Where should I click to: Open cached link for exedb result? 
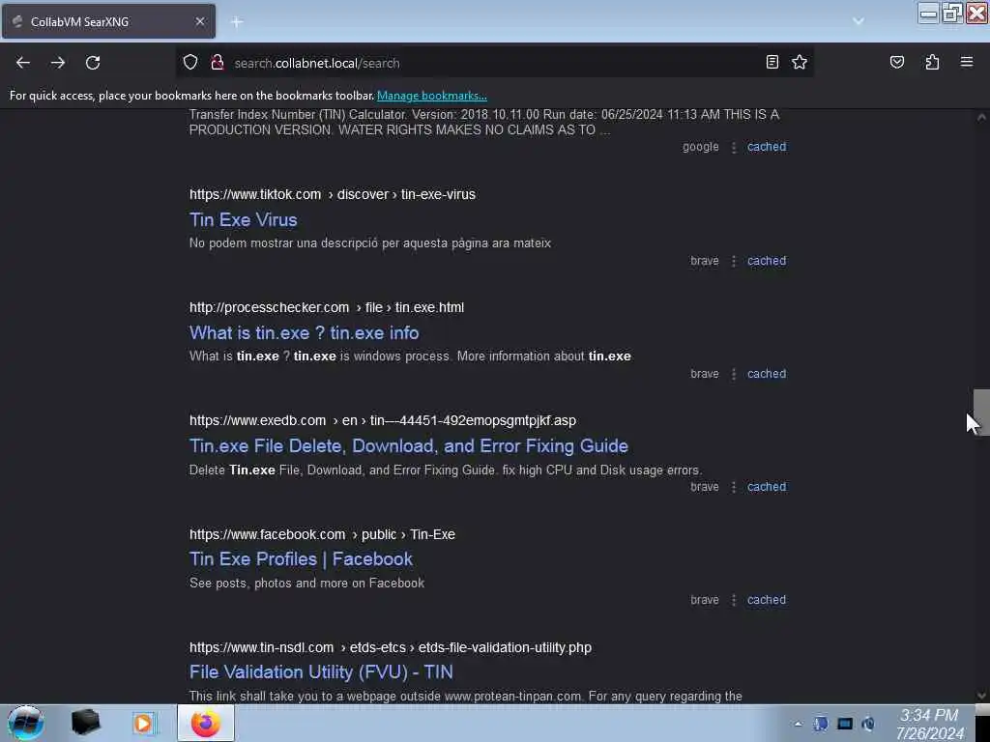pyautogui.click(x=767, y=487)
